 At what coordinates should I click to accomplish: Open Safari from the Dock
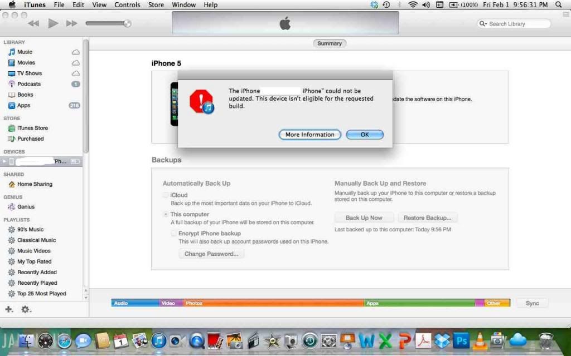tap(64, 341)
